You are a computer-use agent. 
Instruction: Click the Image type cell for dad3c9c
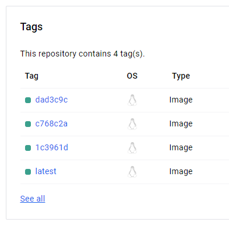(x=181, y=100)
